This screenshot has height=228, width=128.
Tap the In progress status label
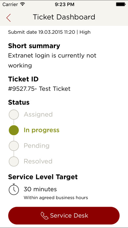click(41, 130)
